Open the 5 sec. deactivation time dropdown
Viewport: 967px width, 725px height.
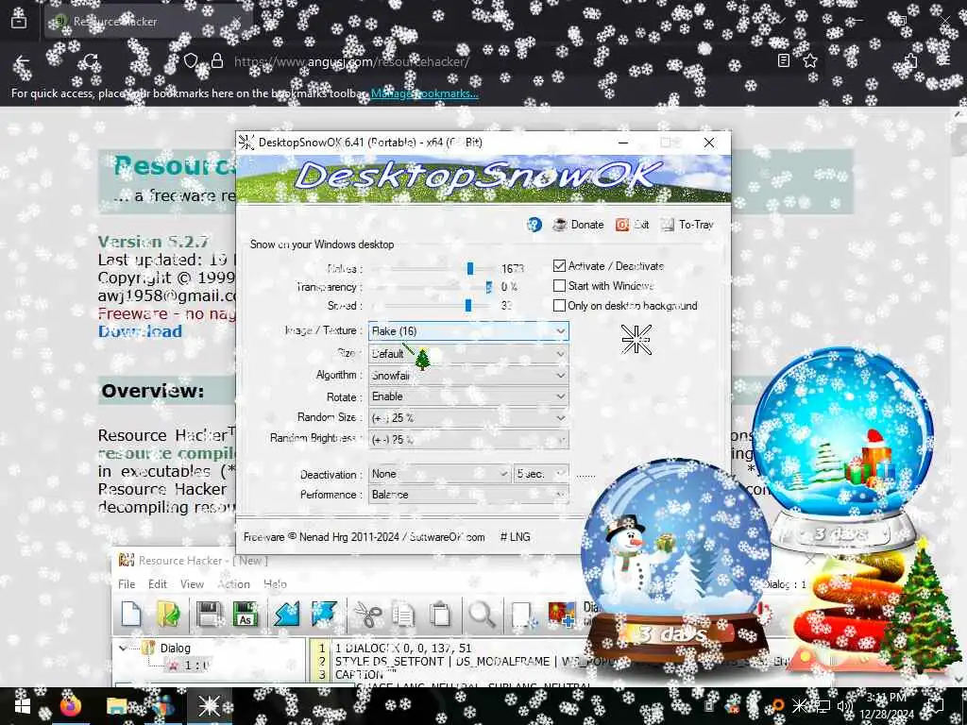(541, 474)
